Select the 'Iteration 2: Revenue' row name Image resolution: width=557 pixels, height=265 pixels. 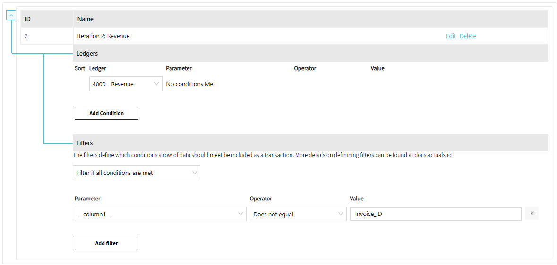[103, 36]
